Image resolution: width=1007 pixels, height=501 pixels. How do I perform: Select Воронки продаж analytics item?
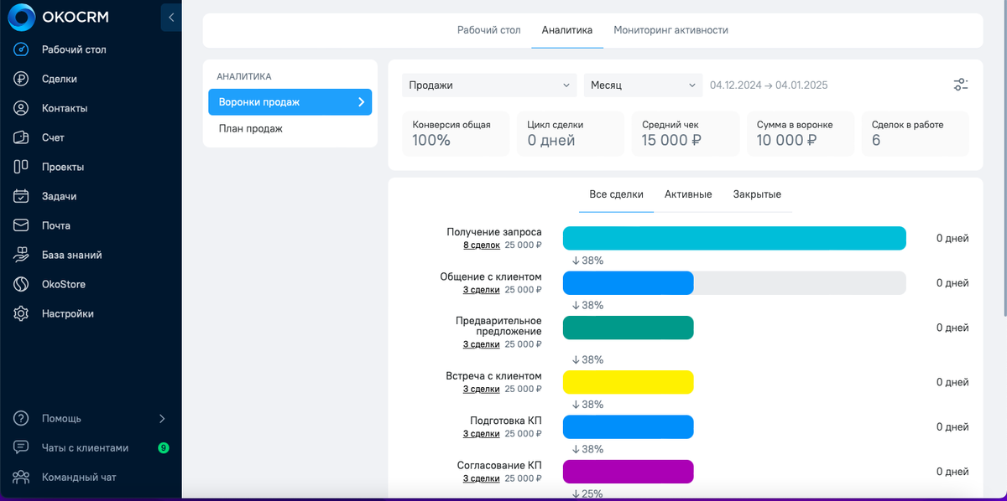tap(290, 102)
